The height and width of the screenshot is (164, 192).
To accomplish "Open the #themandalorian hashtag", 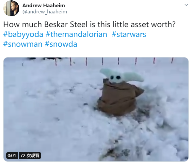I will point(76,34).
